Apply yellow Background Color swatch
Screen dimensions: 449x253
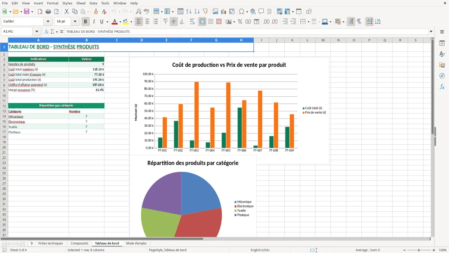126,22
